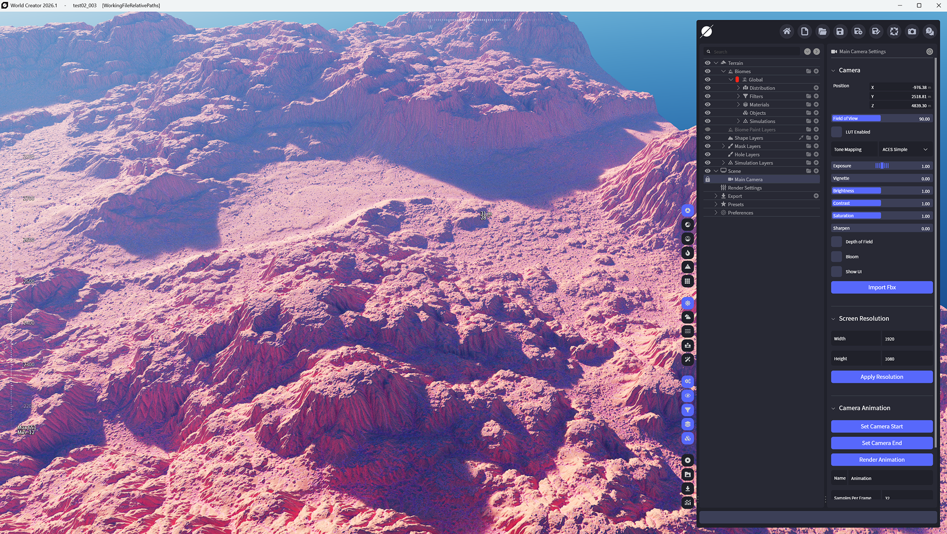This screenshot has height=534, width=947.
Task: Click the camera screenshot icon
Action: coord(911,32)
